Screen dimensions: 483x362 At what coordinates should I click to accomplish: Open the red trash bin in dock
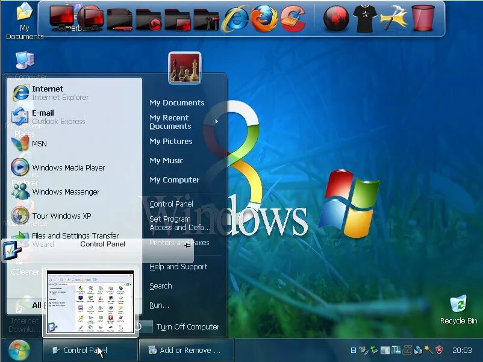[423, 18]
